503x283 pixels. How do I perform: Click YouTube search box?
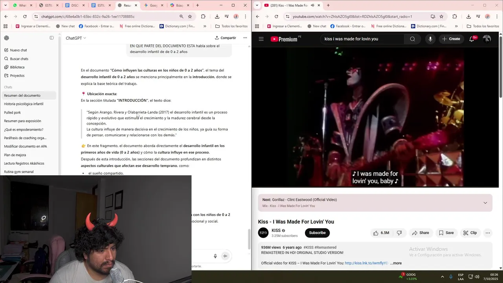coord(362,39)
